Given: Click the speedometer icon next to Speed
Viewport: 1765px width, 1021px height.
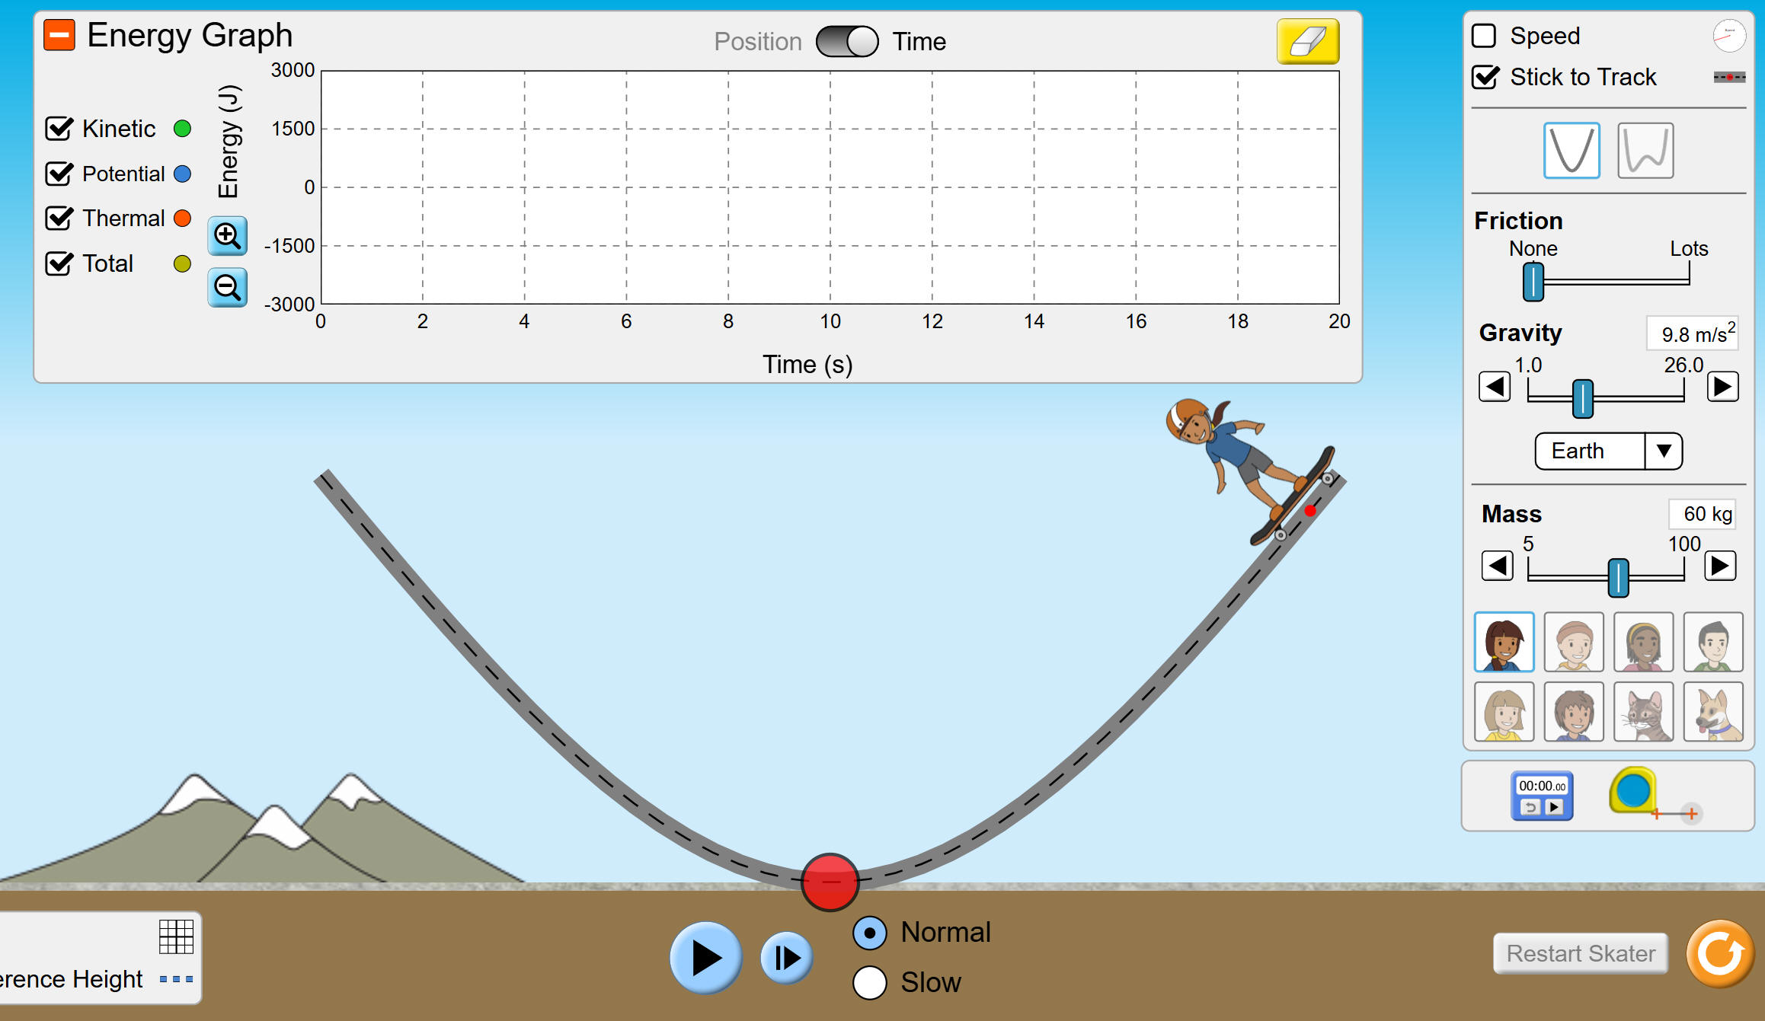Looking at the screenshot, I should click(x=1728, y=36).
